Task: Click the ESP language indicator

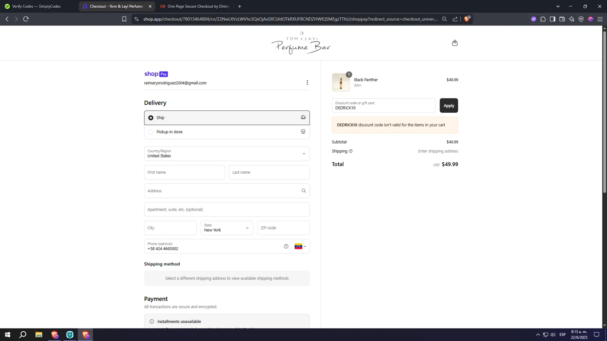Action: (562, 335)
